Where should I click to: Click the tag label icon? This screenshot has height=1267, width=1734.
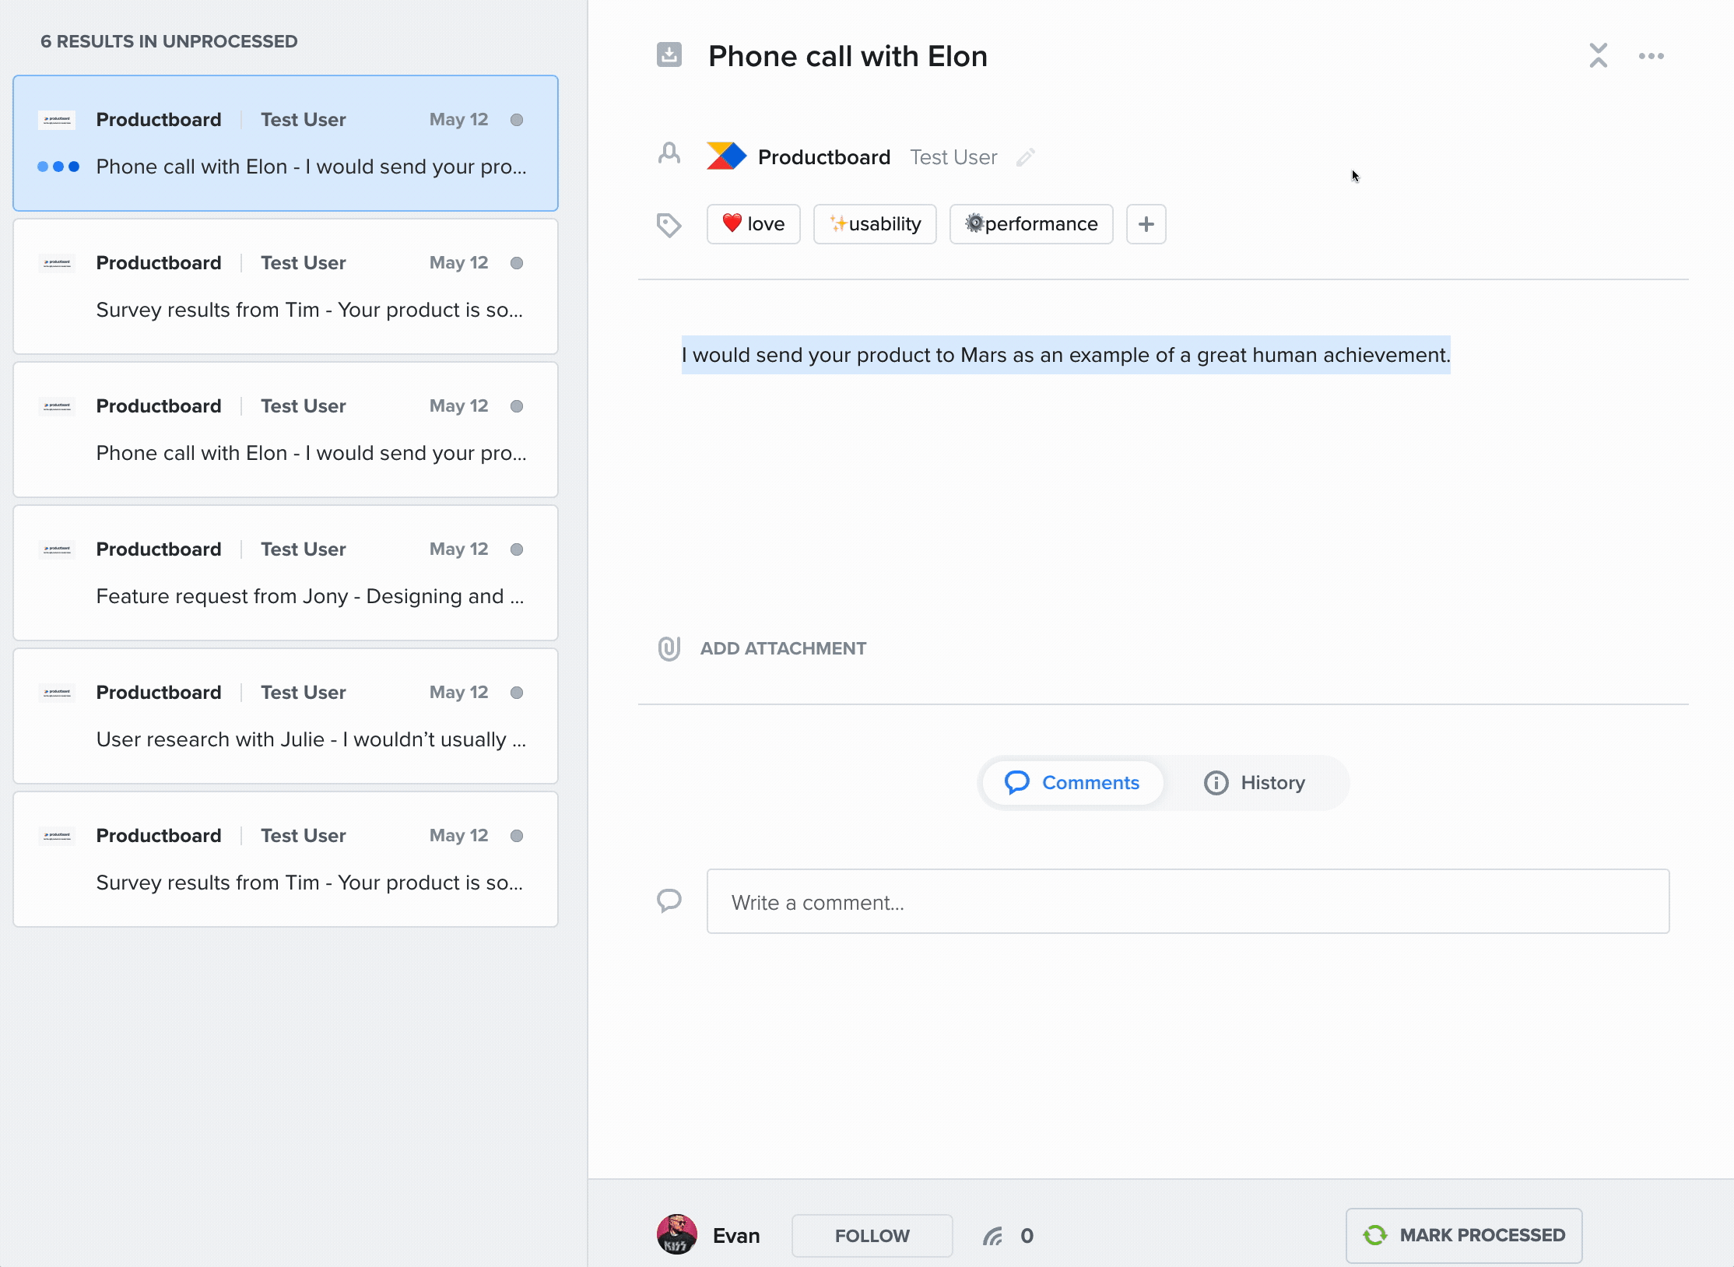pos(669,225)
